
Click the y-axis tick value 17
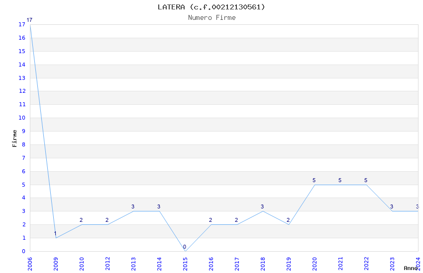(22, 24)
